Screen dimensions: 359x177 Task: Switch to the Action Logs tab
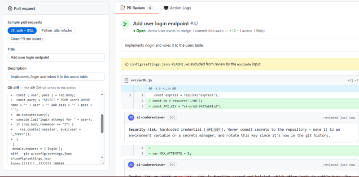(177, 8)
